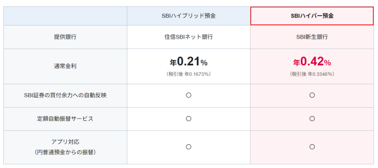This screenshot has width=378, height=168.
Task: Select the 年0.21% interest rate
Action: (188, 62)
